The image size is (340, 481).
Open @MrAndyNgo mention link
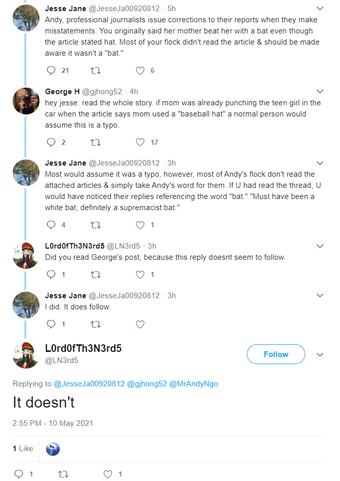tap(193, 384)
